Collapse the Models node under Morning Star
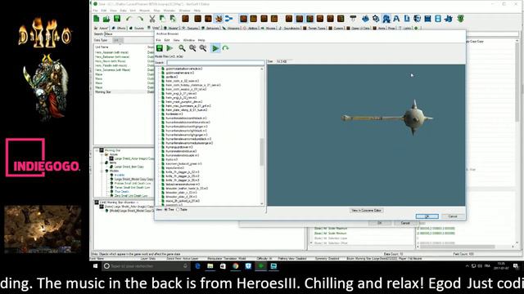Image resolution: width=524 pixels, height=294 pixels. tap(102, 171)
